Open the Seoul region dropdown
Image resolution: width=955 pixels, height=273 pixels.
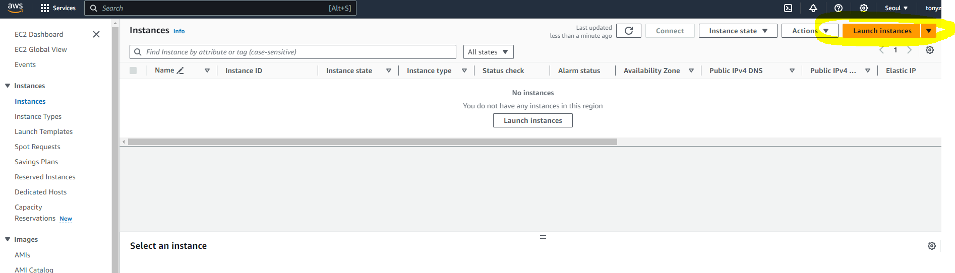tap(896, 8)
